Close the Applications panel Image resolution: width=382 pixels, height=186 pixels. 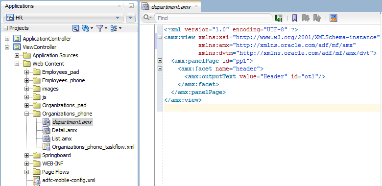click(x=119, y=6)
